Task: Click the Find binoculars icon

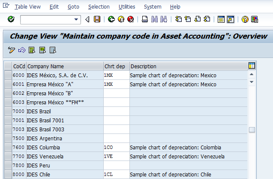Action: (x=154, y=19)
